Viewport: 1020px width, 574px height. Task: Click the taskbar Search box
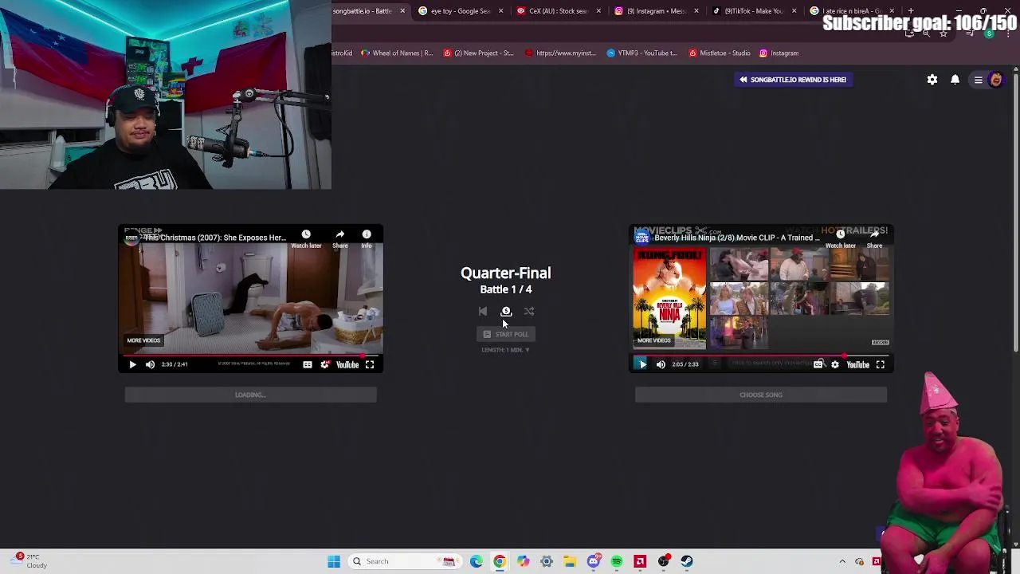pos(404,561)
